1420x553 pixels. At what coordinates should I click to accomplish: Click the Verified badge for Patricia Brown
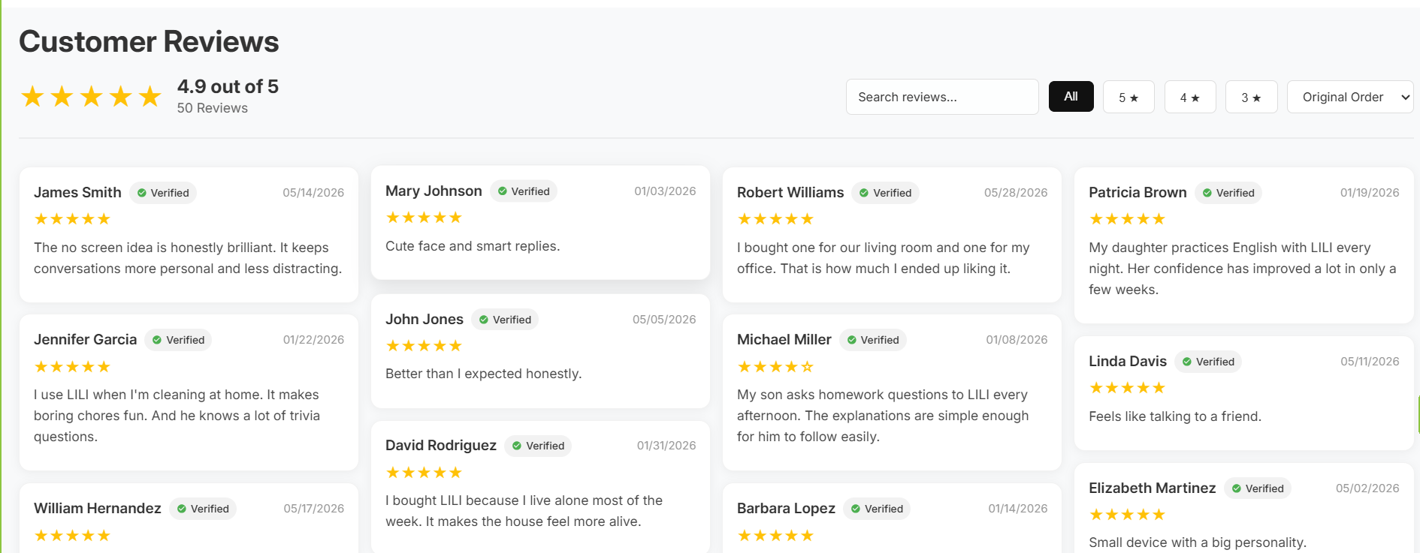click(1228, 193)
